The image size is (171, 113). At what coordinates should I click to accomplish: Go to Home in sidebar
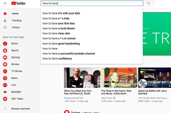tap(15, 14)
